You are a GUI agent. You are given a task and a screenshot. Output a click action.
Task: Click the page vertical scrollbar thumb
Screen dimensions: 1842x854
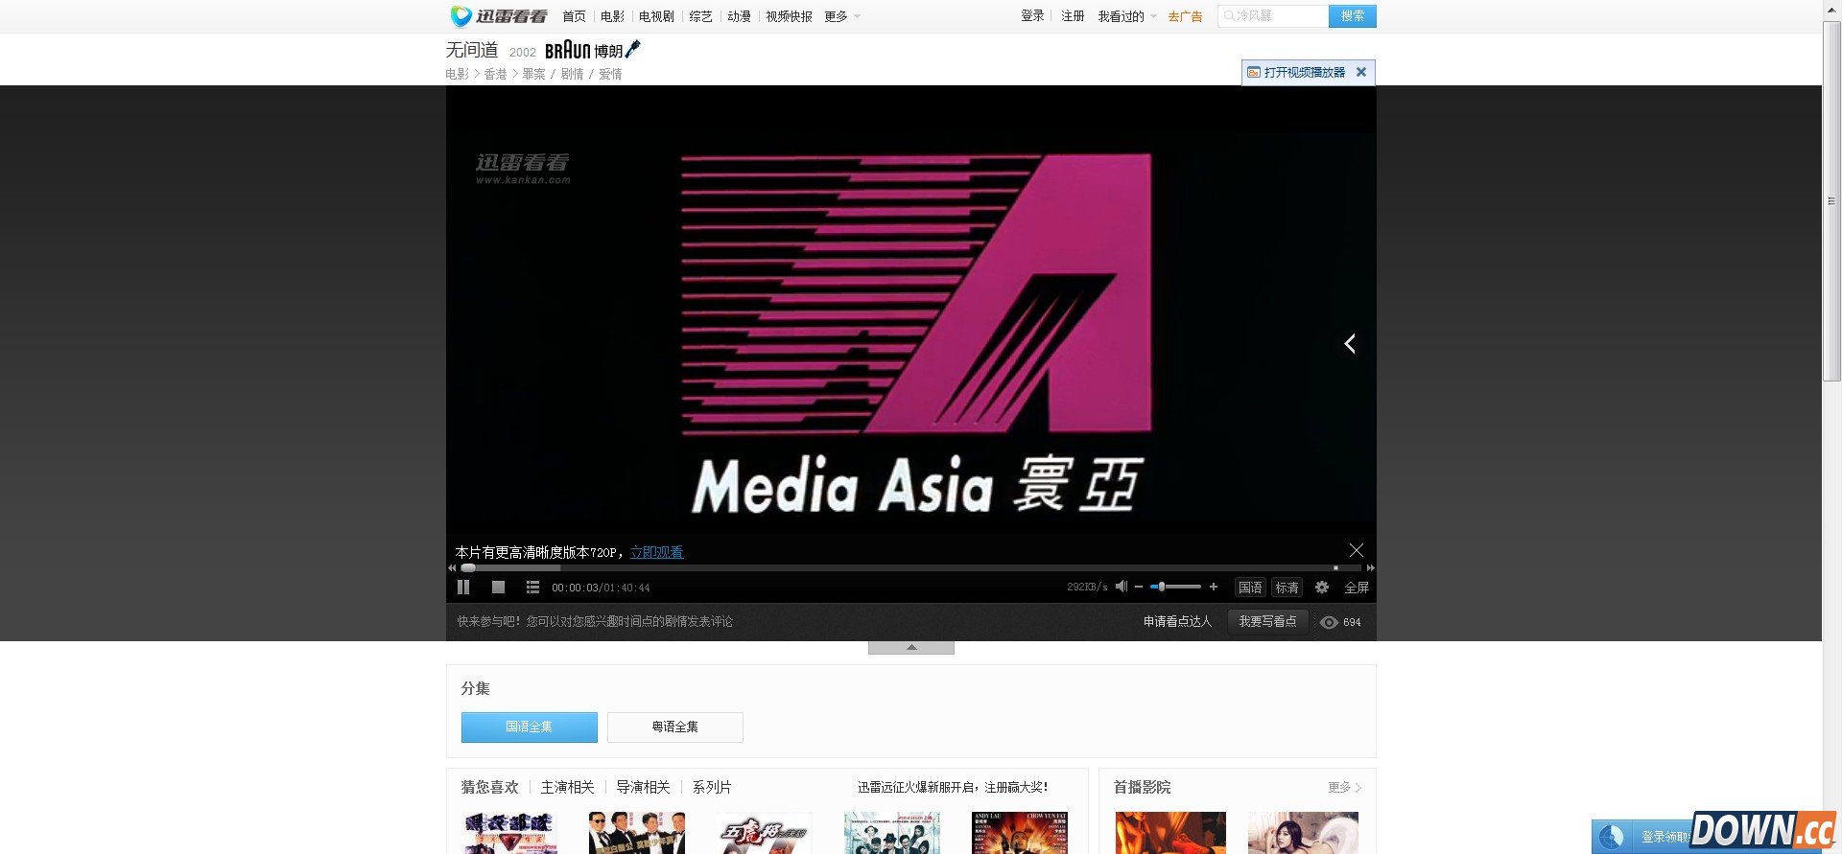[x=1831, y=201]
